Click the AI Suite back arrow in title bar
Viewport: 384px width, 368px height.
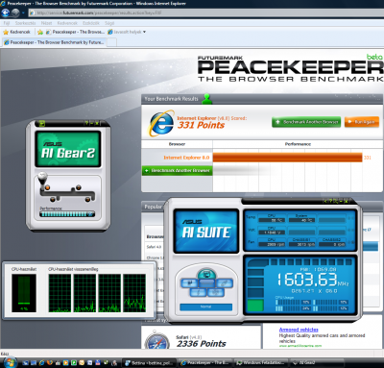tap(325, 201)
